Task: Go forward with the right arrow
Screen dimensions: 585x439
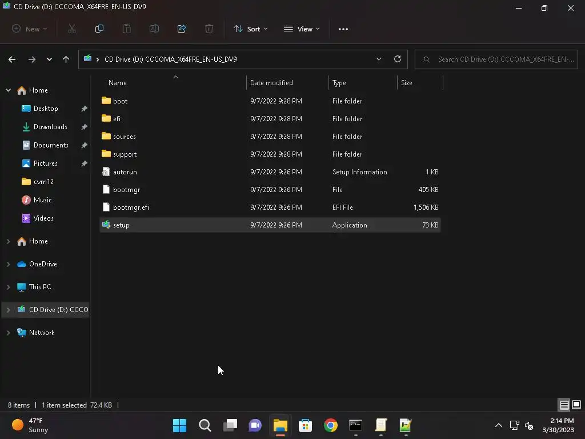Action: point(32,59)
